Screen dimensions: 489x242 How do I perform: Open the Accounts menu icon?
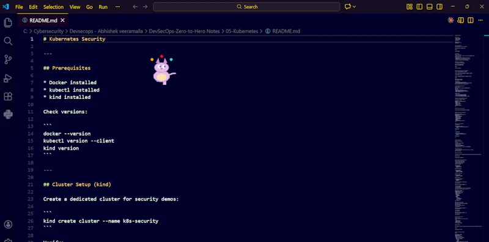[8, 224]
